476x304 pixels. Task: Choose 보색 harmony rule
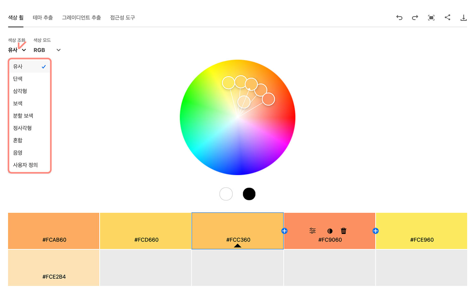[x=30, y=104]
